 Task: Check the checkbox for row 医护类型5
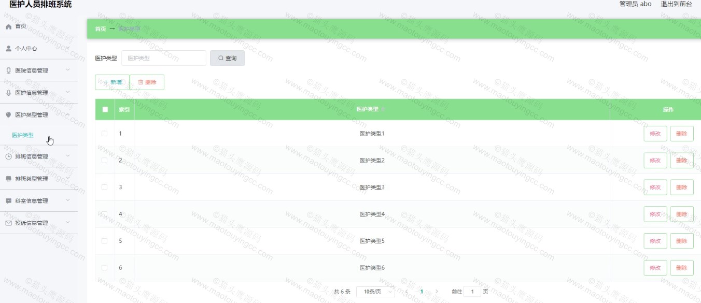104,241
